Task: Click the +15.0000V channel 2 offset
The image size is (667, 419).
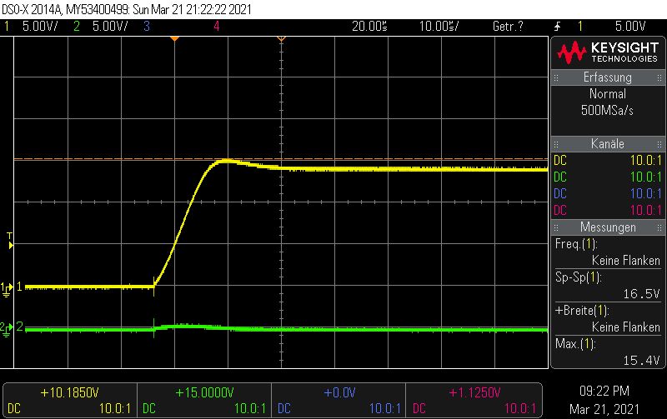Action: 204,392
